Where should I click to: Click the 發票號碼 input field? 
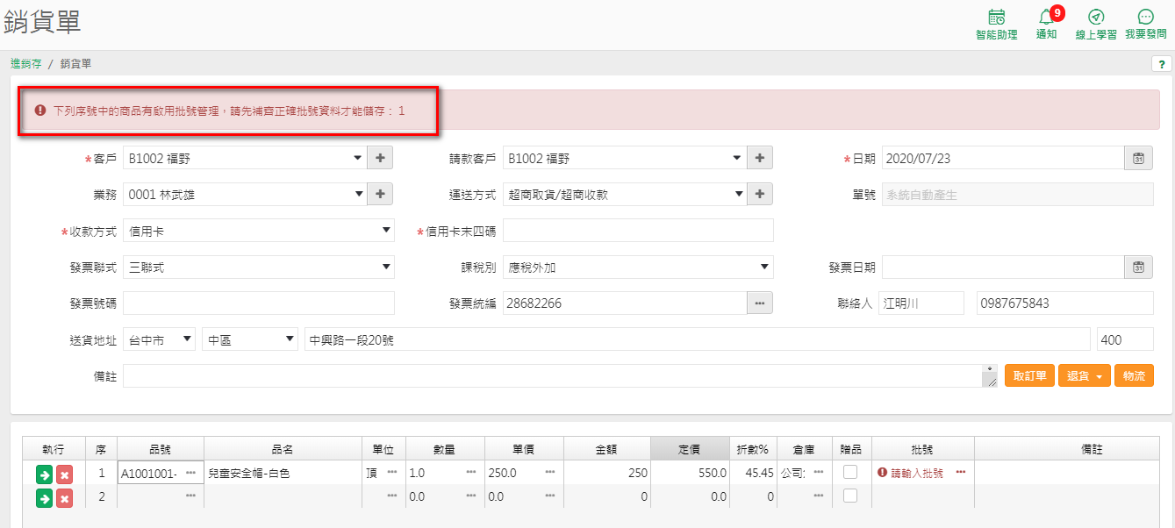[259, 303]
